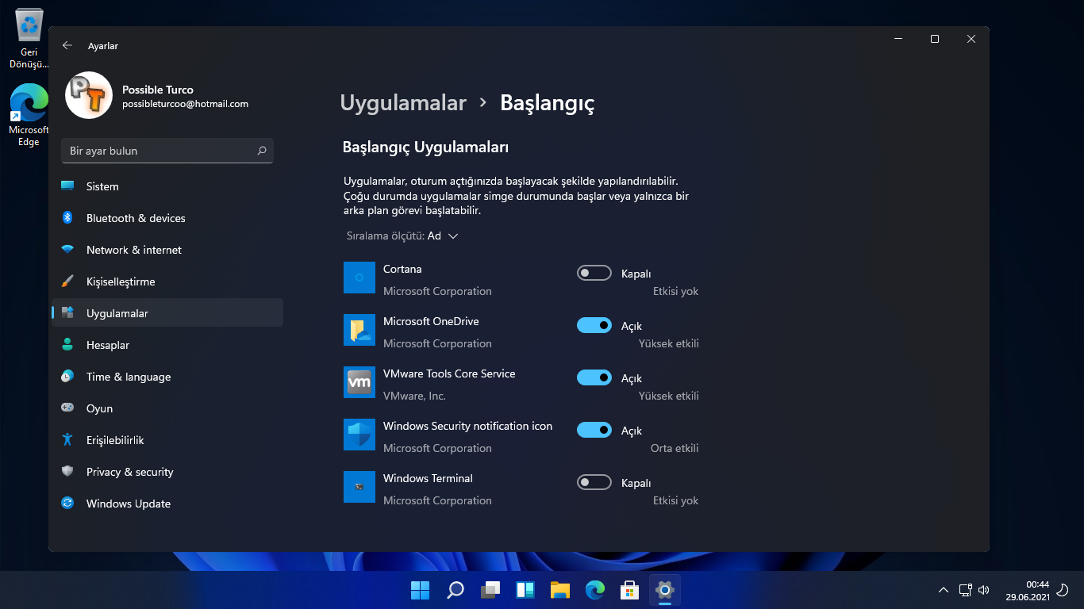Click the 'Windows Terminal' app name
1084x609 pixels.
(x=428, y=478)
